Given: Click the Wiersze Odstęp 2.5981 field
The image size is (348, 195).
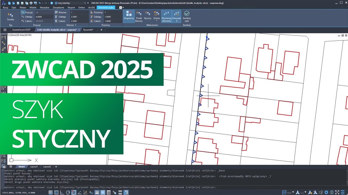Looking at the screenshot, I should [79, 17].
